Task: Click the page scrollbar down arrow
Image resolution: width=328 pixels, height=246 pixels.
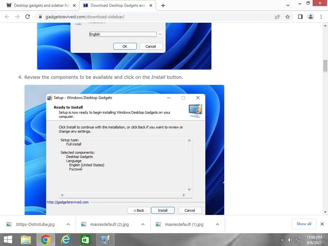Action: (325, 212)
